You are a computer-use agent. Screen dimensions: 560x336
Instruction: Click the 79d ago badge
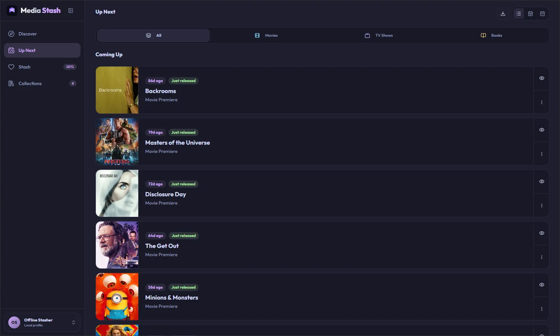click(156, 132)
